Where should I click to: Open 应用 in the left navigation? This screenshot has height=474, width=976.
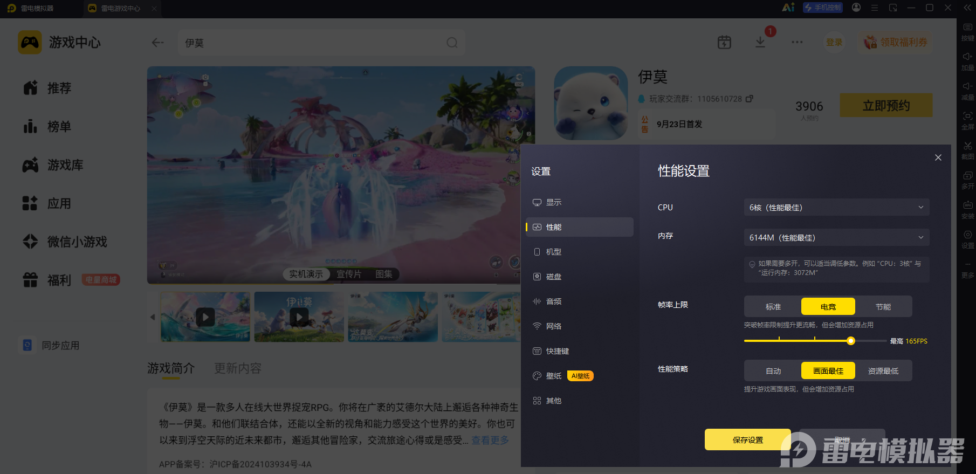click(x=47, y=204)
